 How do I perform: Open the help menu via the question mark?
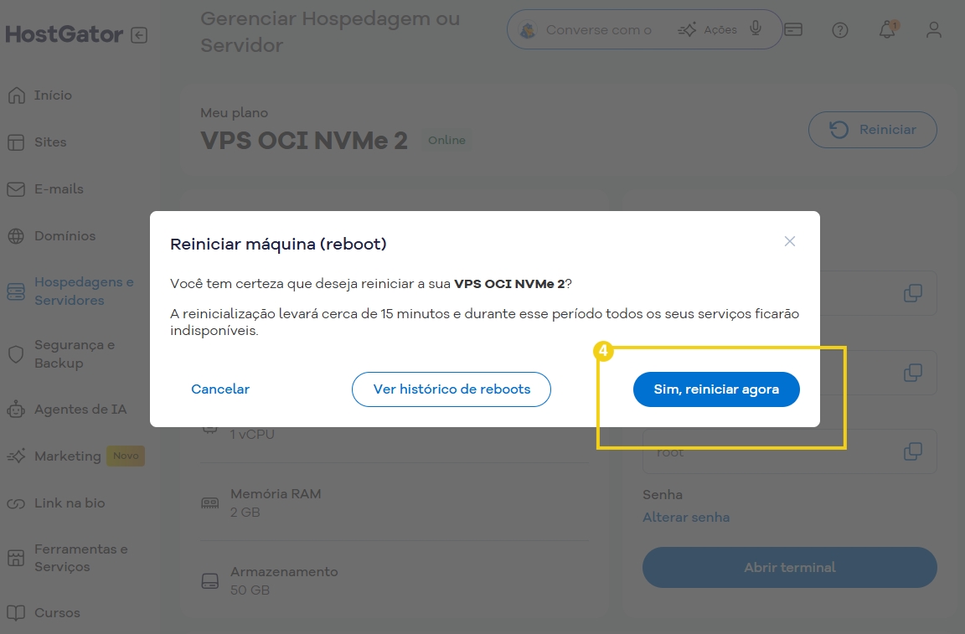coord(839,29)
